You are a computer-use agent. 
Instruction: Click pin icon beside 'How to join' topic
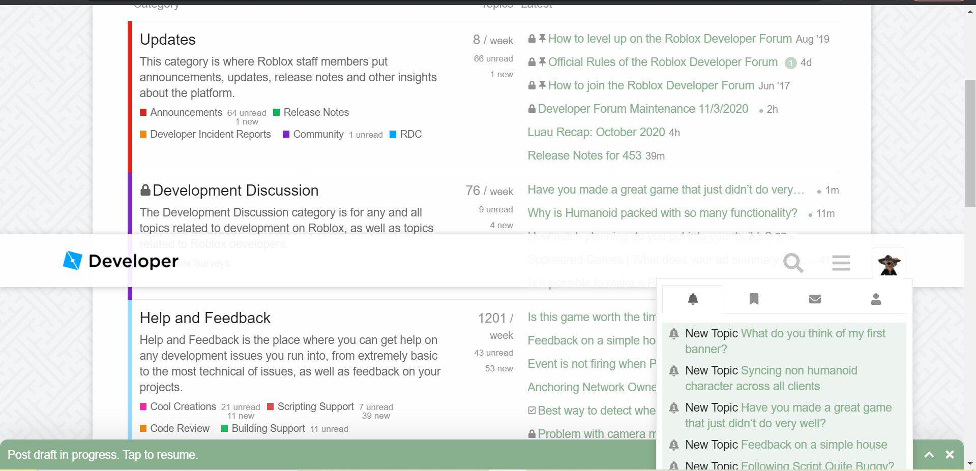click(543, 85)
